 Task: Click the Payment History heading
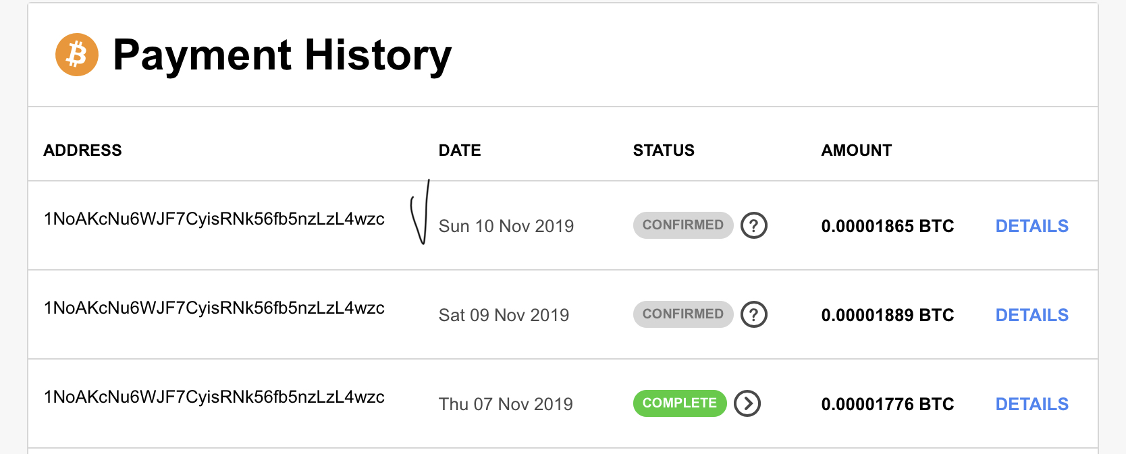point(282,55)
